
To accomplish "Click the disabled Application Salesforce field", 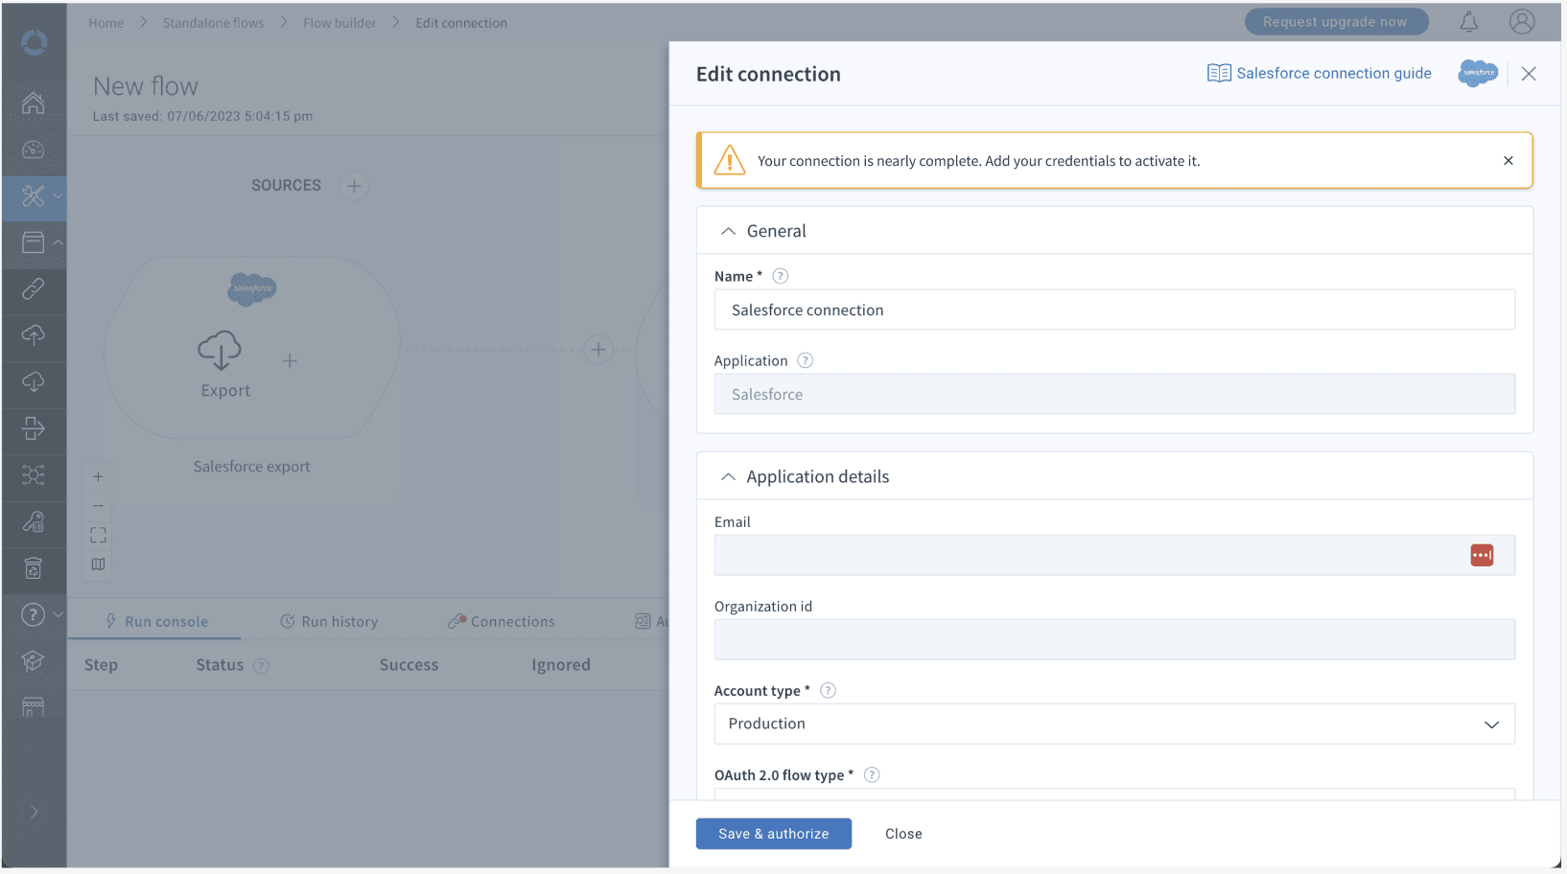I will point(1114,394).
